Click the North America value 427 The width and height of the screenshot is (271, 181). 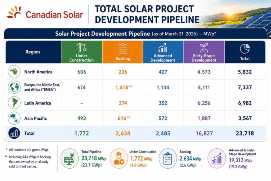[x=163, y=72]
